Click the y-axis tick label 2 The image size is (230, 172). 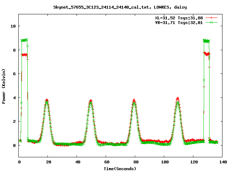(x=14, y=121)
